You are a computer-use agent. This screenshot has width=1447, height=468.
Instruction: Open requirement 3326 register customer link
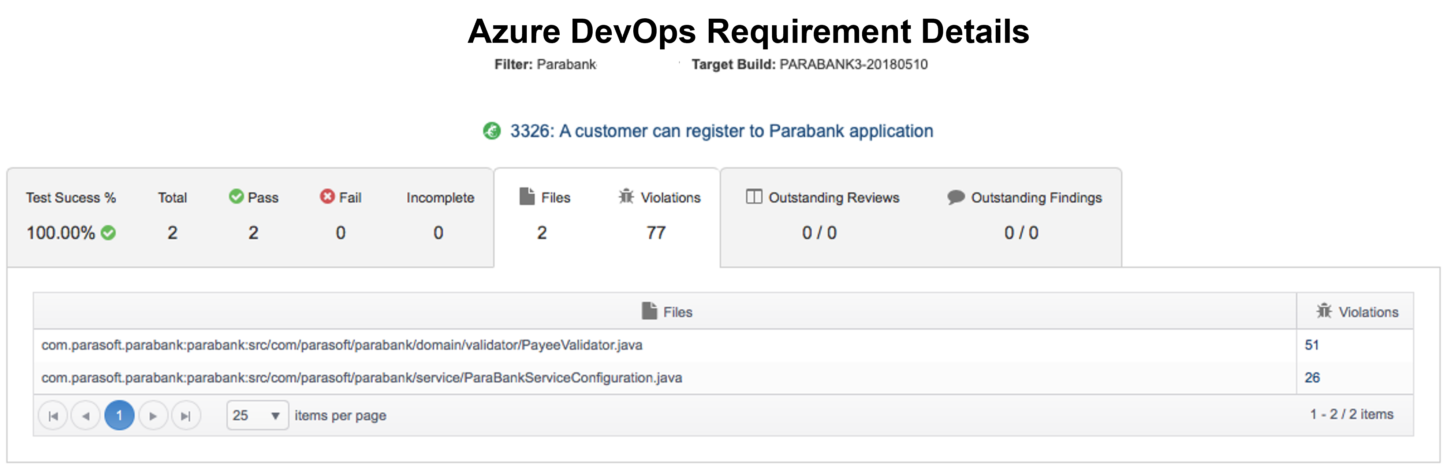click(721, 131)
